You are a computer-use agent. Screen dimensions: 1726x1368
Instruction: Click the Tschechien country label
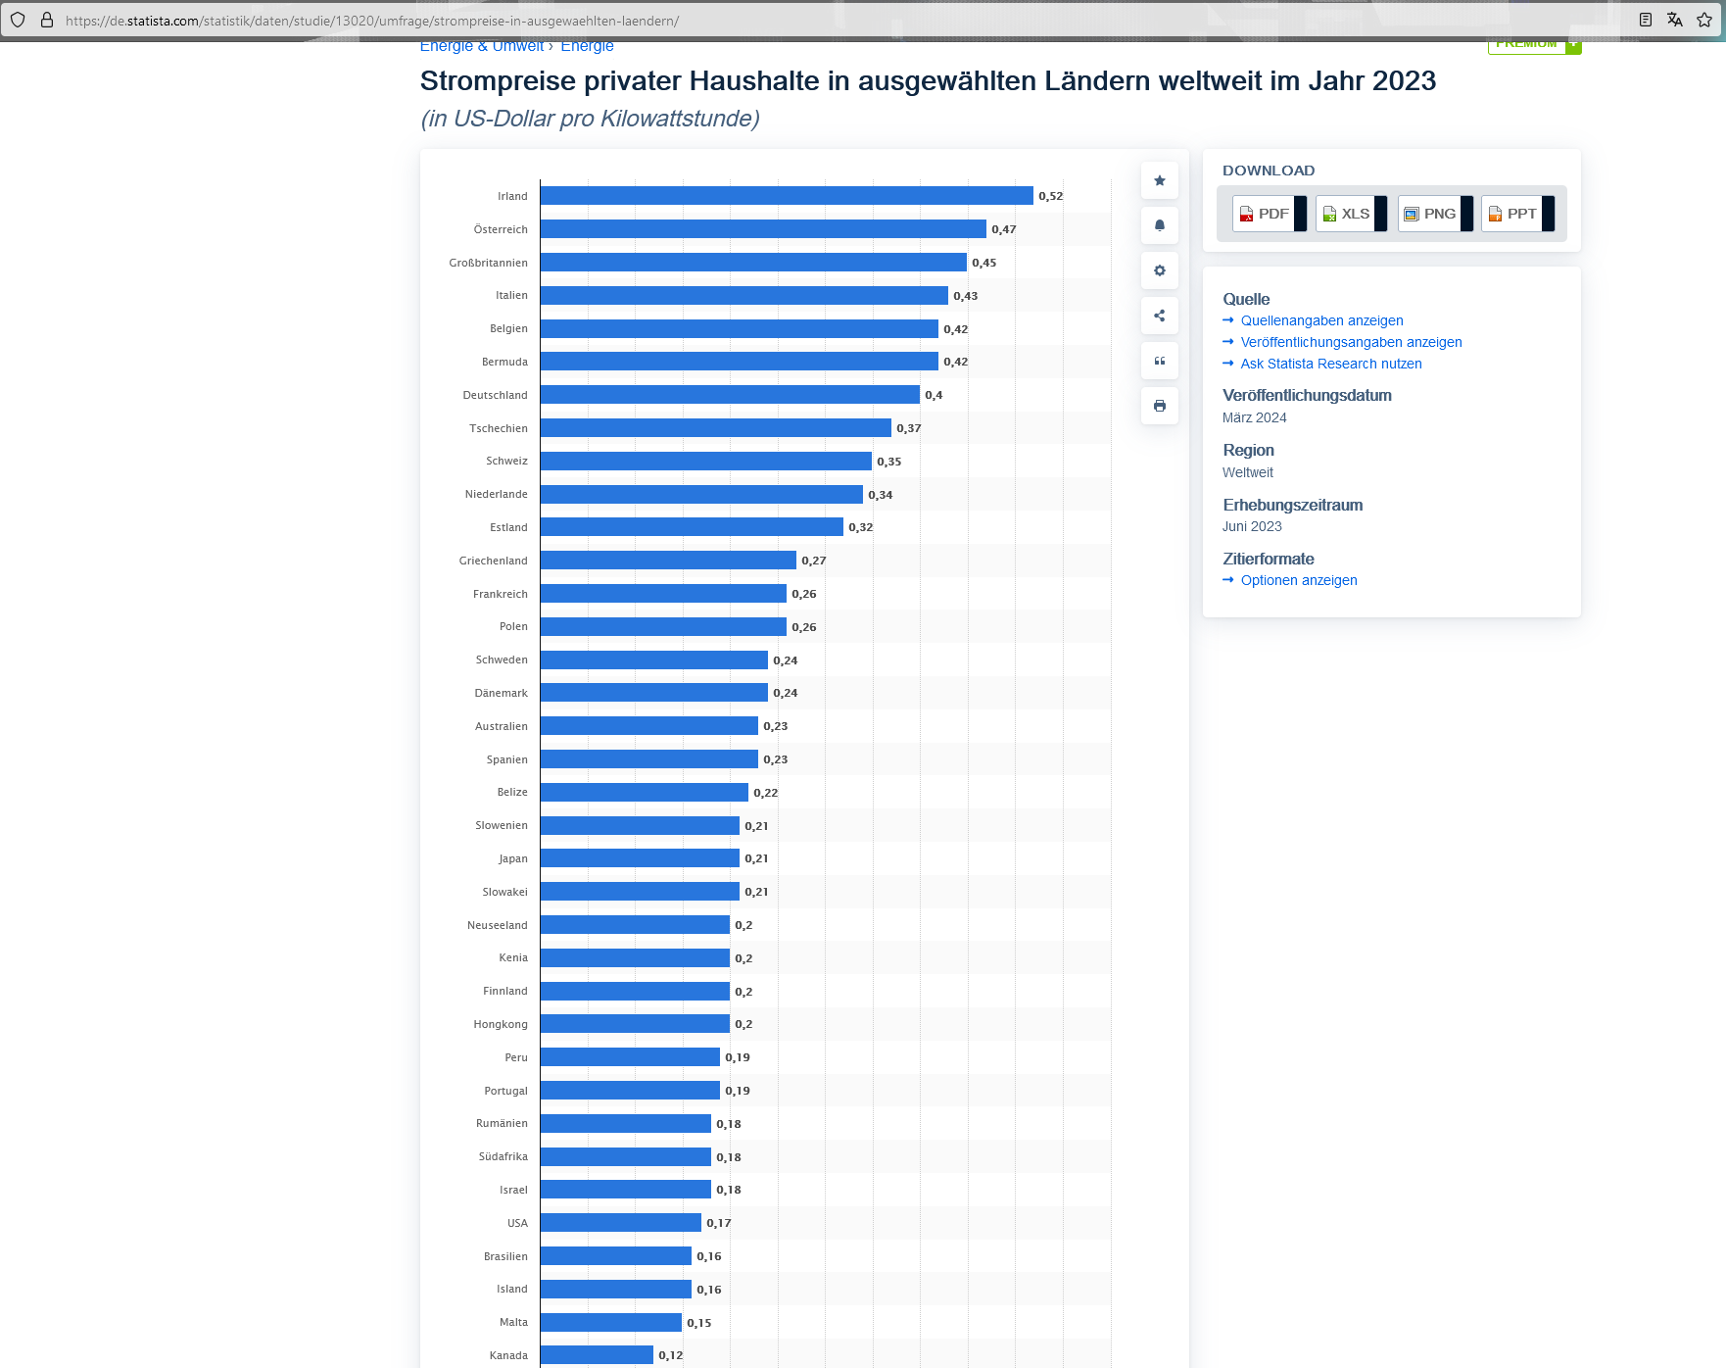(499, 428)
